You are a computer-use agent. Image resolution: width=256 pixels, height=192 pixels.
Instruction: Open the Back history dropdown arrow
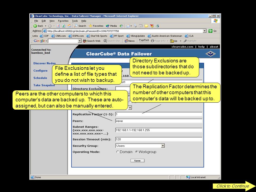(46, 26)
